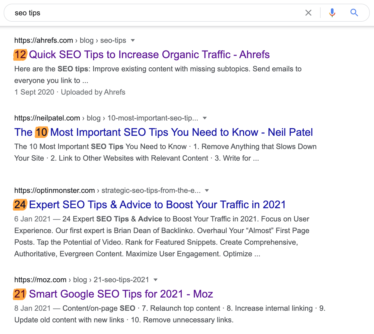Activate voice search with the microphone icon
The image size is (374, 334).
pos(332,12)
